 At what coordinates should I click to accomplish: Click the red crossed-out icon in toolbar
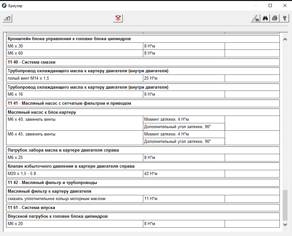click(x=118, y=18)
